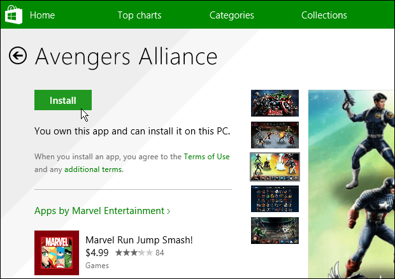
Task: Open the Categories menu
Action: click(231, 15)
